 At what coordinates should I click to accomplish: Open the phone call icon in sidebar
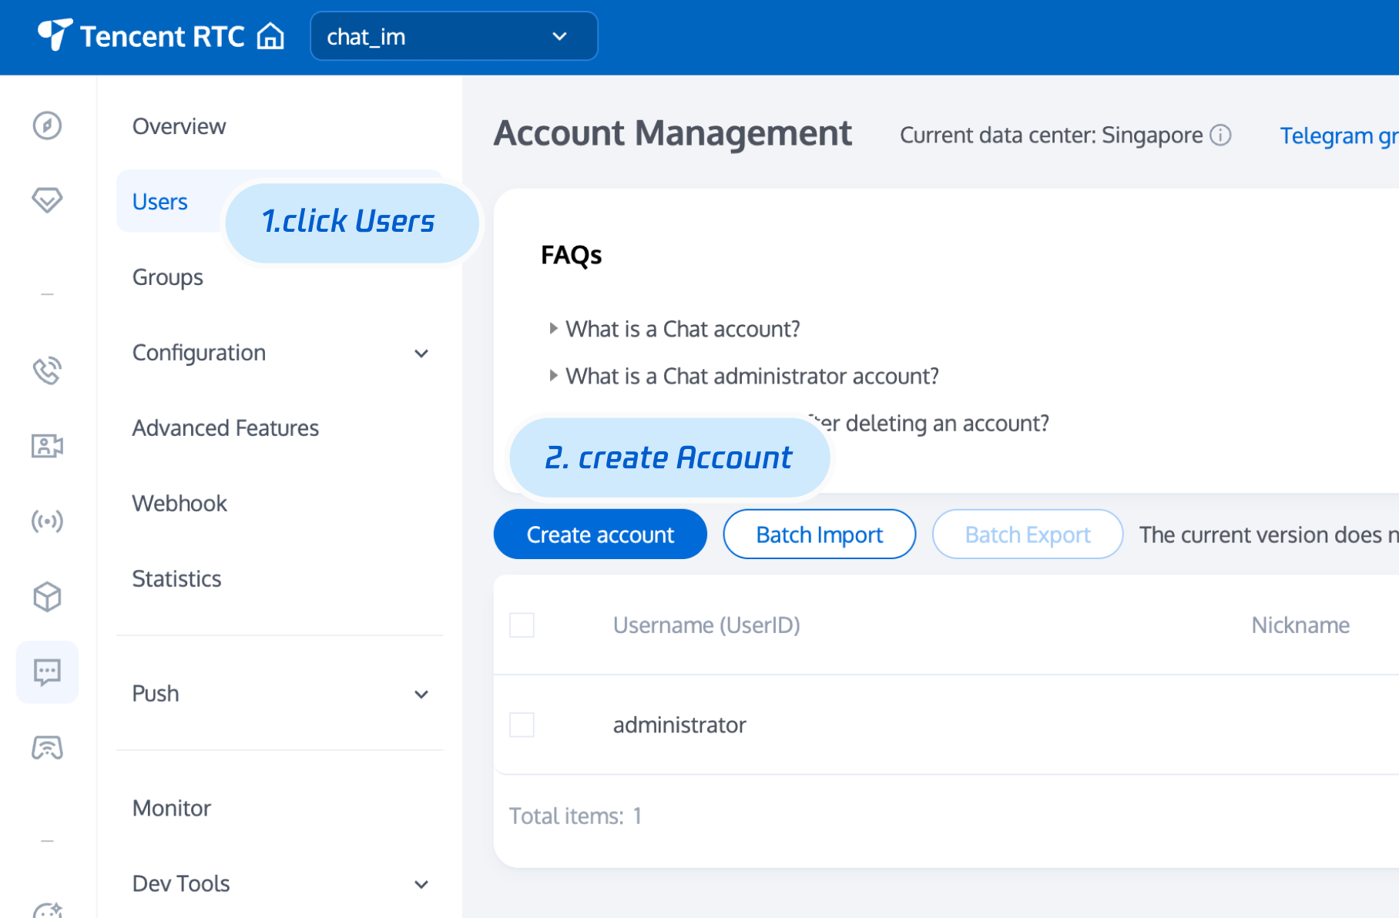(47, 370)
